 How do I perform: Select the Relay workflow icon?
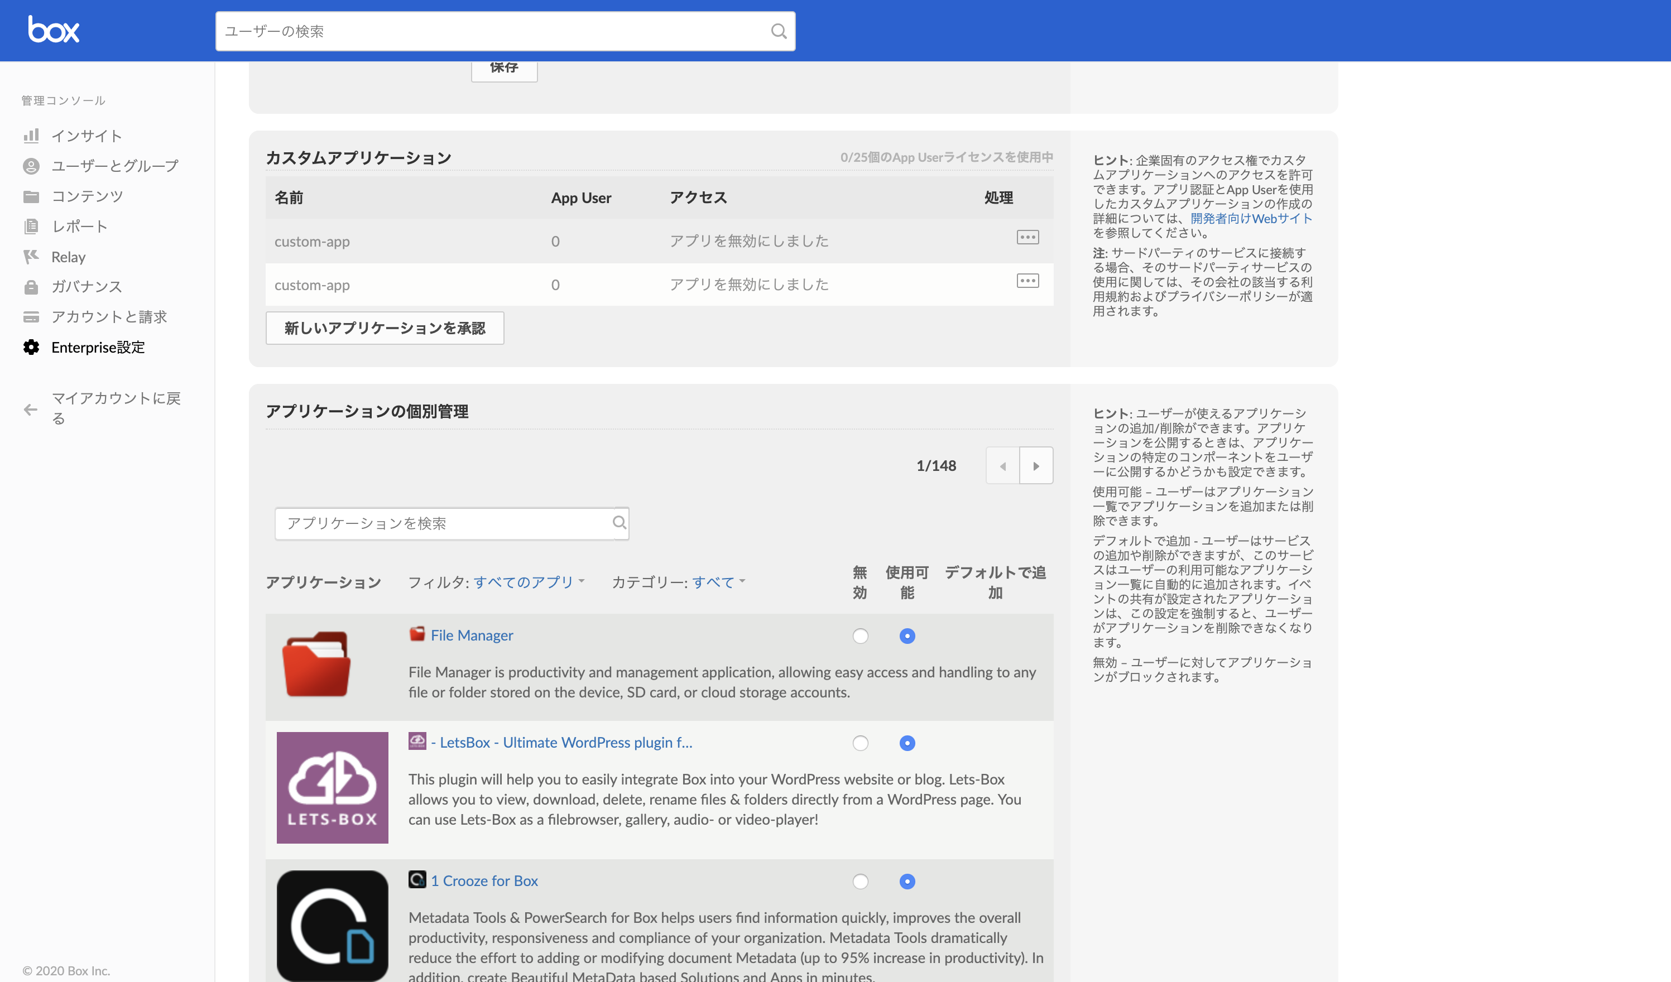point(32,257)
